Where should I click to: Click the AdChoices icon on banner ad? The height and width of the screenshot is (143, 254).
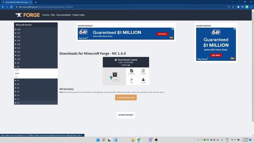click(173, 29)
